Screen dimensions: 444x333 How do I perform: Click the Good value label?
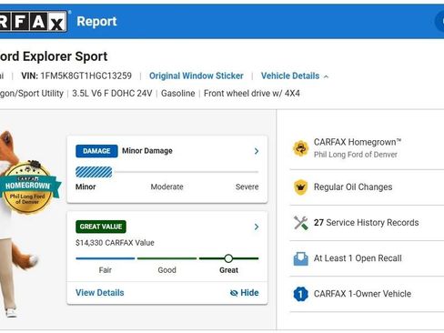pos(166,270)
